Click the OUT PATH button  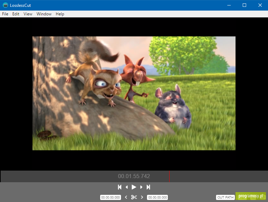(225, 197)
